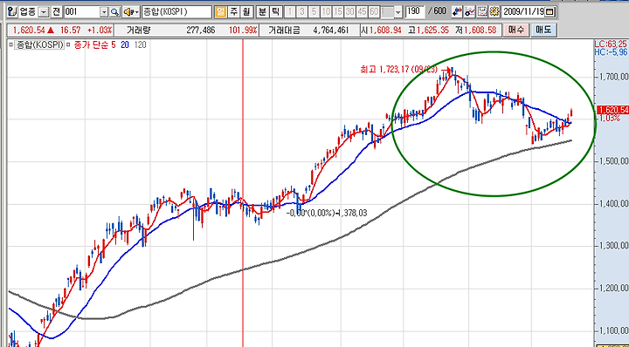Choose the 10 interval button

point(326,12)
